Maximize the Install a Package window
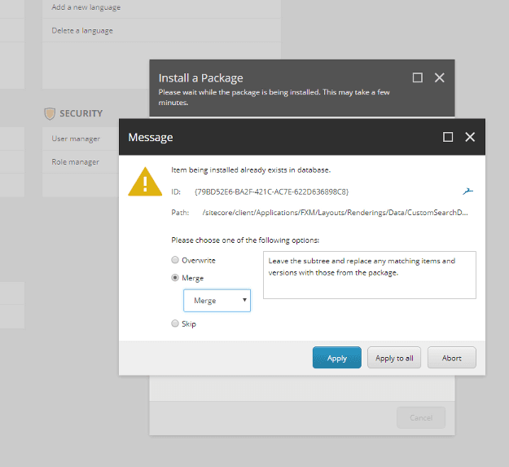The image size is (509, 467). tap(418, 77)
